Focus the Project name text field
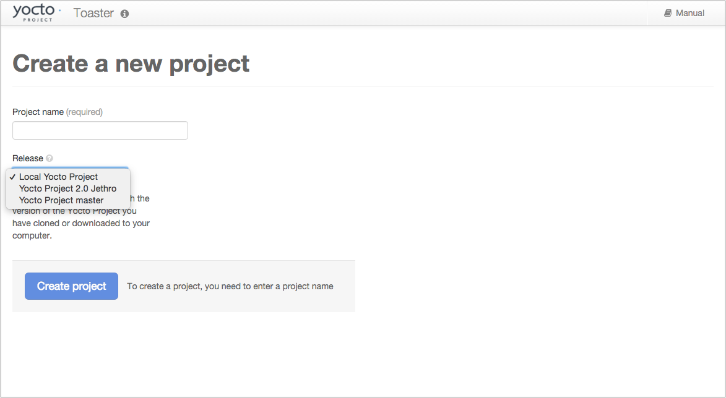Screen dimensions: 726x398 pos(100,130)
